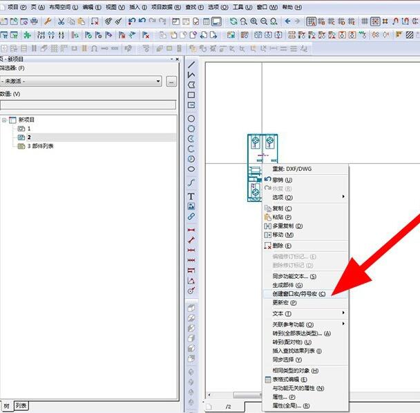Select the Circle drawing tool
The width and height of the screenshot is (420, 413).
(x=191, y=118)
